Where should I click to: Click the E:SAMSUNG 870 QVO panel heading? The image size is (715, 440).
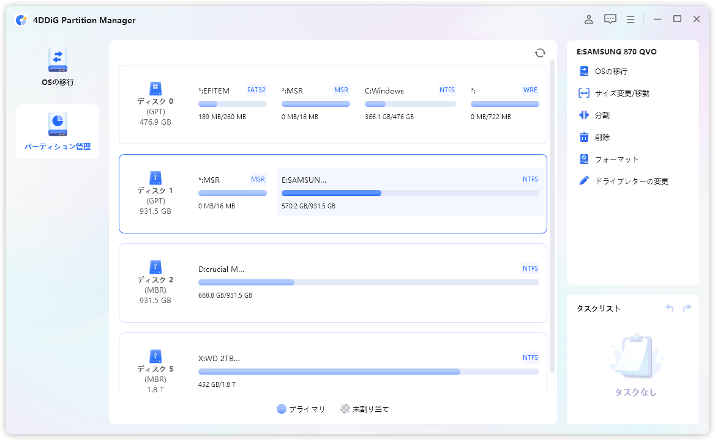pos(616,52)
